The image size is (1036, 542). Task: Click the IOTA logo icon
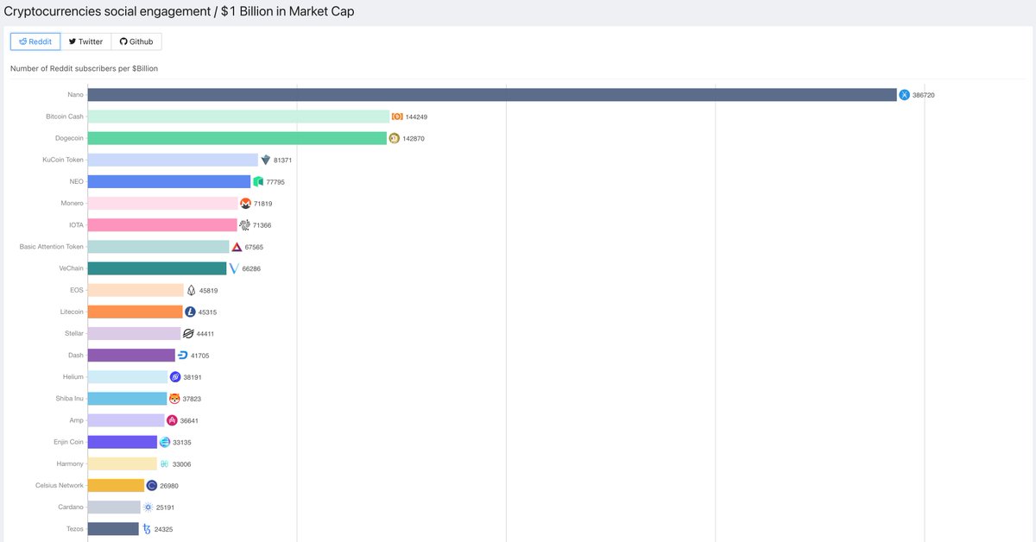coord(244,225)
